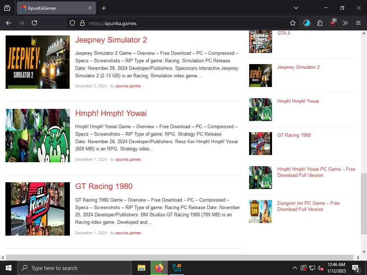Click the Firefox taskbar icon
Image resolution: width=367 pixels, height=275 pixels.
tap(159, 268)
